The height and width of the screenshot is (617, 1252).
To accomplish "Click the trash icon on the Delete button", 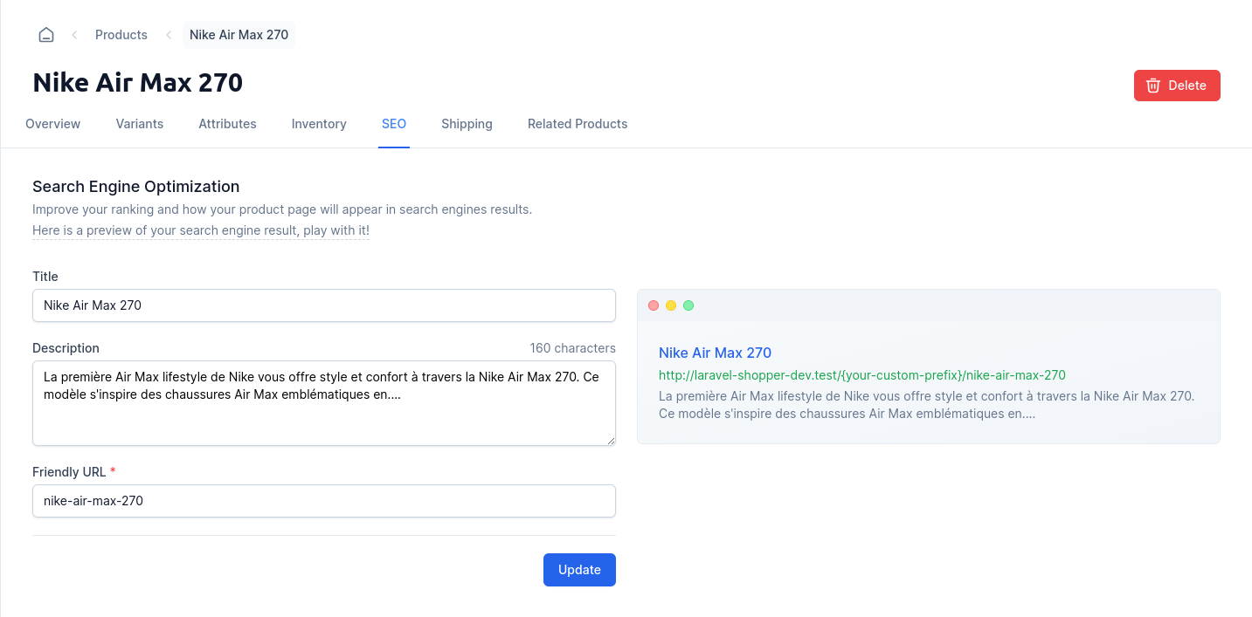I will pos(1153,86).
